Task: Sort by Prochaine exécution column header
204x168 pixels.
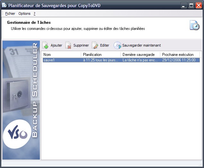Action: coord(180,55)
